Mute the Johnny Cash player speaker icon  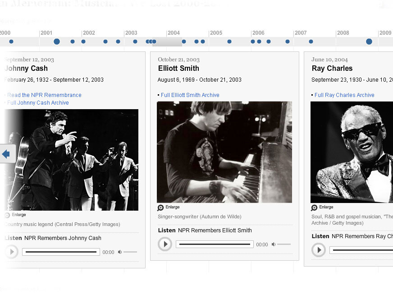[119, 252]
